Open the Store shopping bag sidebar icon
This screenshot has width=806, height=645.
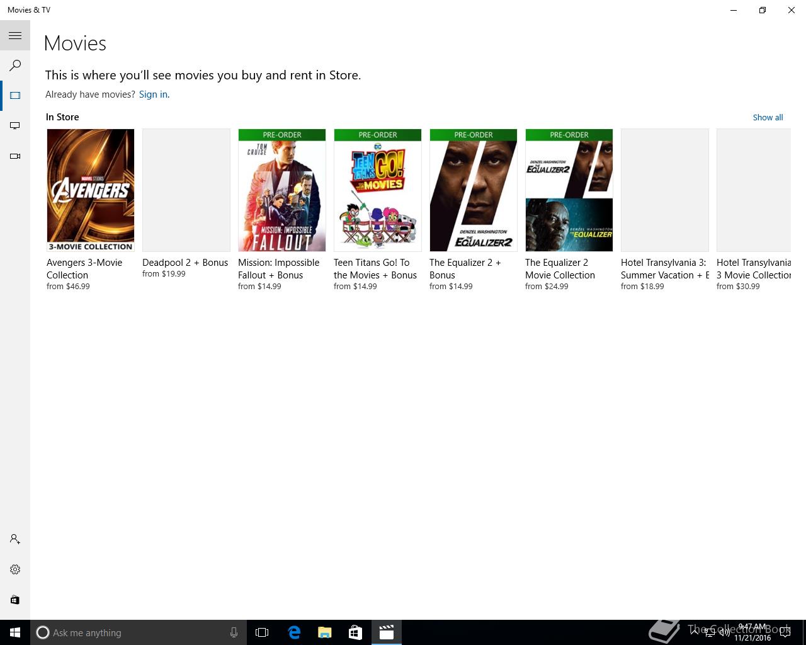15,600
